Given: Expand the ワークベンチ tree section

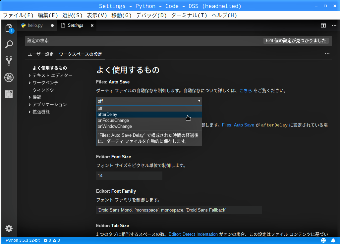Looking at the screenshot, I should click(30, 83).
